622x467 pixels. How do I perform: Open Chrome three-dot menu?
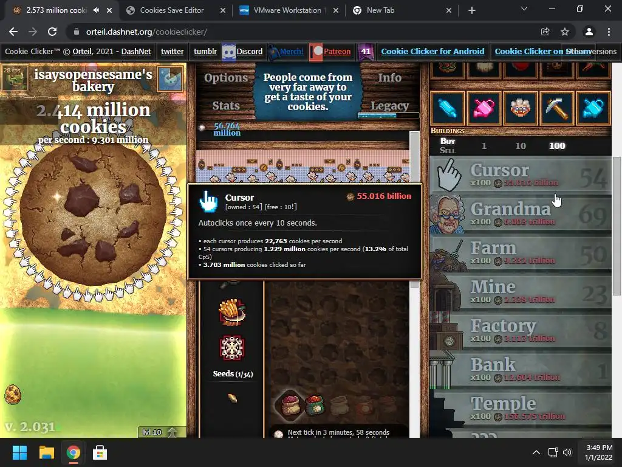[609, 32]
